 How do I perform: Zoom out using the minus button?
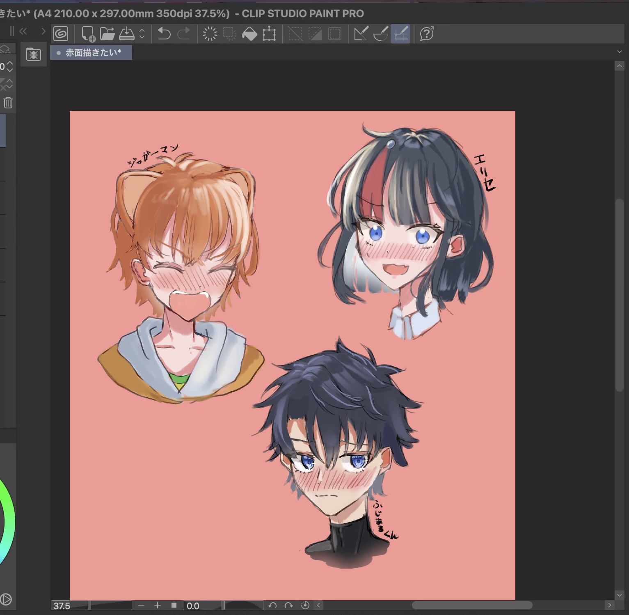point(141,605)
